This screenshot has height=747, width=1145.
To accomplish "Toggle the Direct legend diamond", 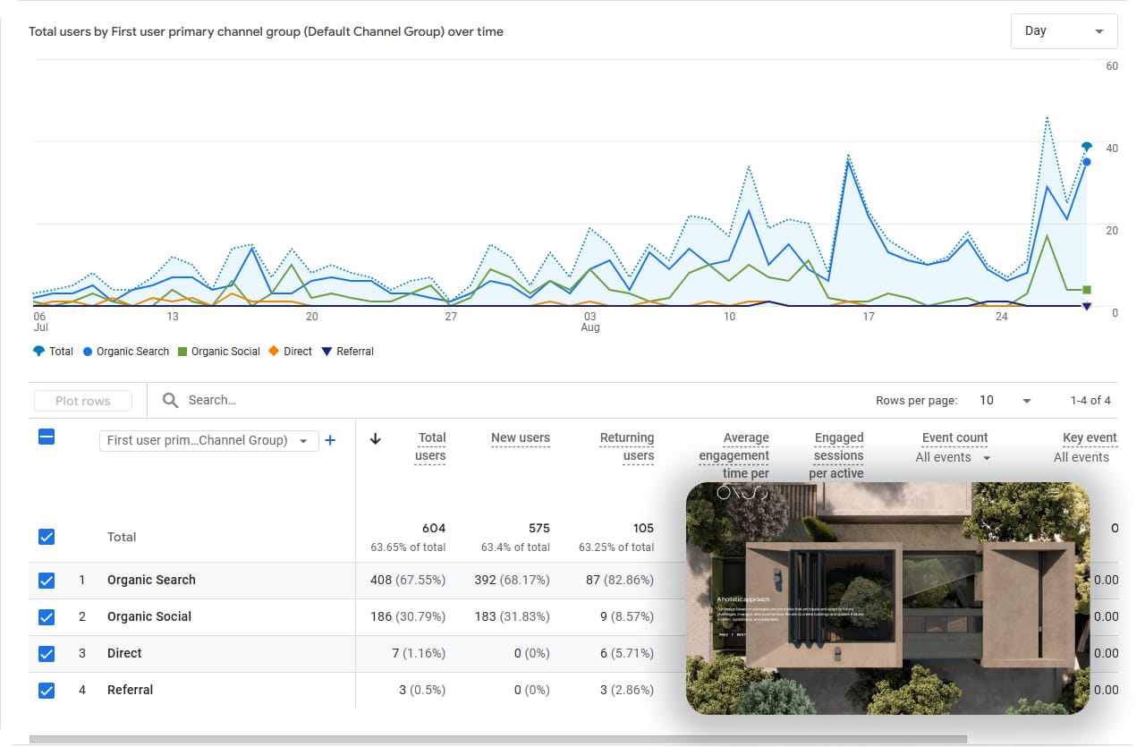I will [x=275, y=352].
